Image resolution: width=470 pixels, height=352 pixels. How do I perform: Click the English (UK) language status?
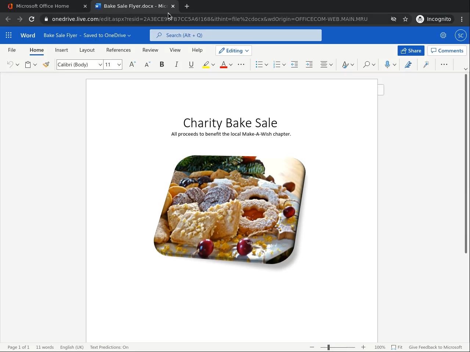[x=72, y=347]
